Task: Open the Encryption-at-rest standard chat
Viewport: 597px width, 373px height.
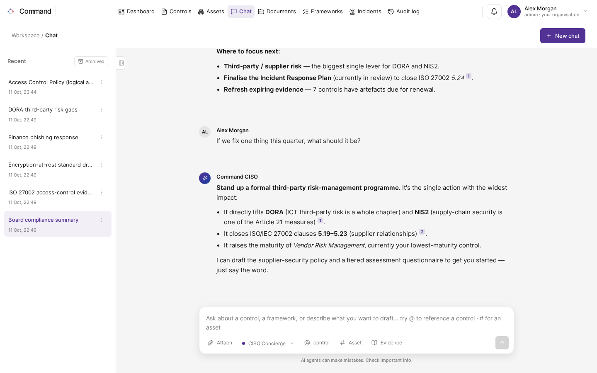Action: pos(58,169)
